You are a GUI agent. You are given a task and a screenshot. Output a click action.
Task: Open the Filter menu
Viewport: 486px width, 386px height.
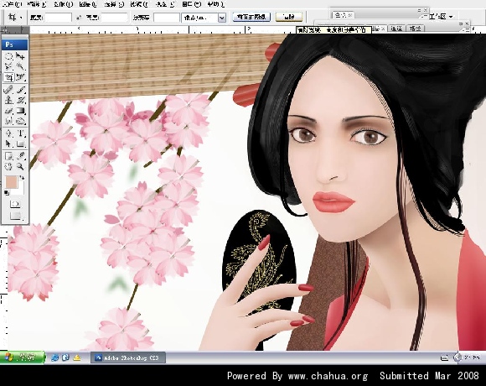click(139, 4)
